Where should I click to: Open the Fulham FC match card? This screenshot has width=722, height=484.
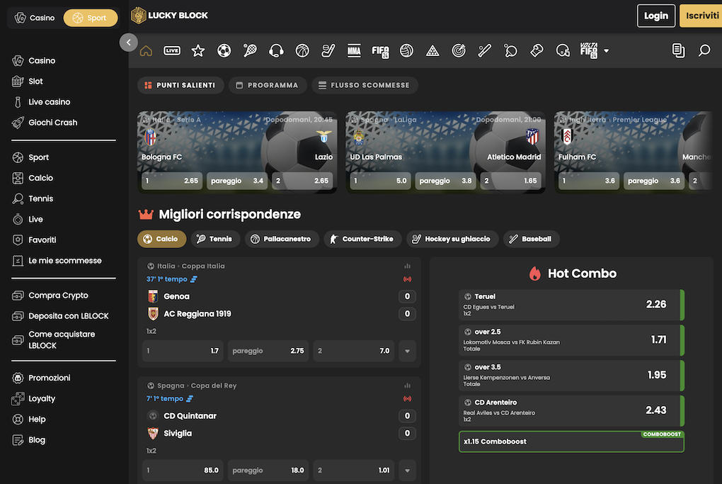pyautogui.click(x=634, y=152)
